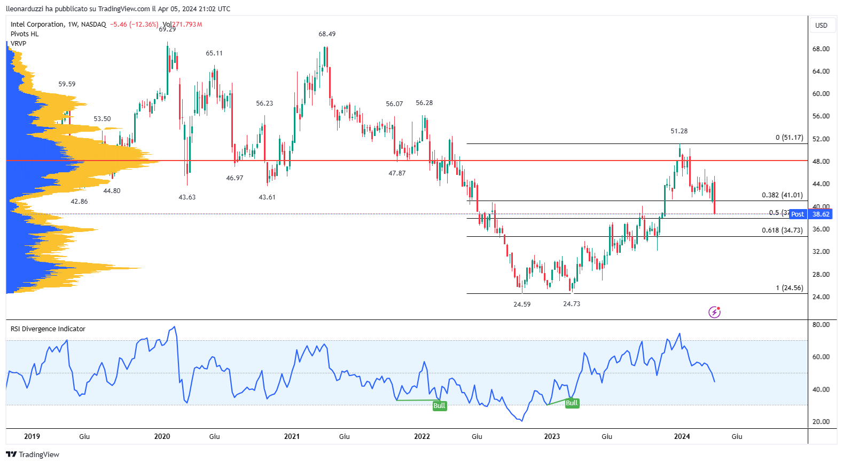Click the 80.00 RSI scale value

coord(821,324)
